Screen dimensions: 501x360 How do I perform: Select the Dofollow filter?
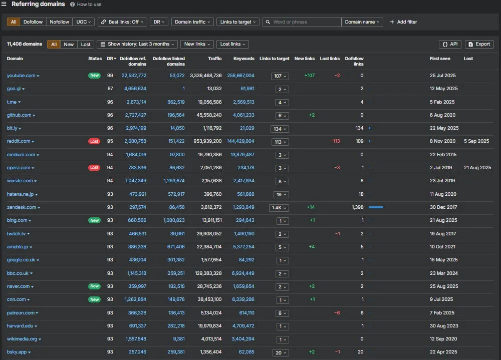33,22
